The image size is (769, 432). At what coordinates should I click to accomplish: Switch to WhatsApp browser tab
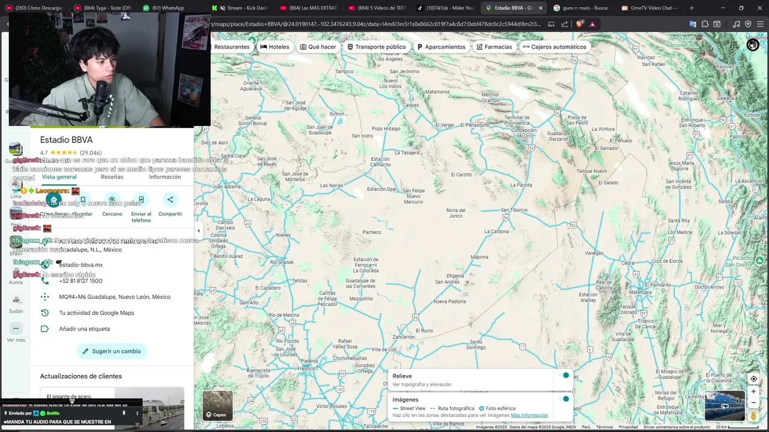(171, 8)
